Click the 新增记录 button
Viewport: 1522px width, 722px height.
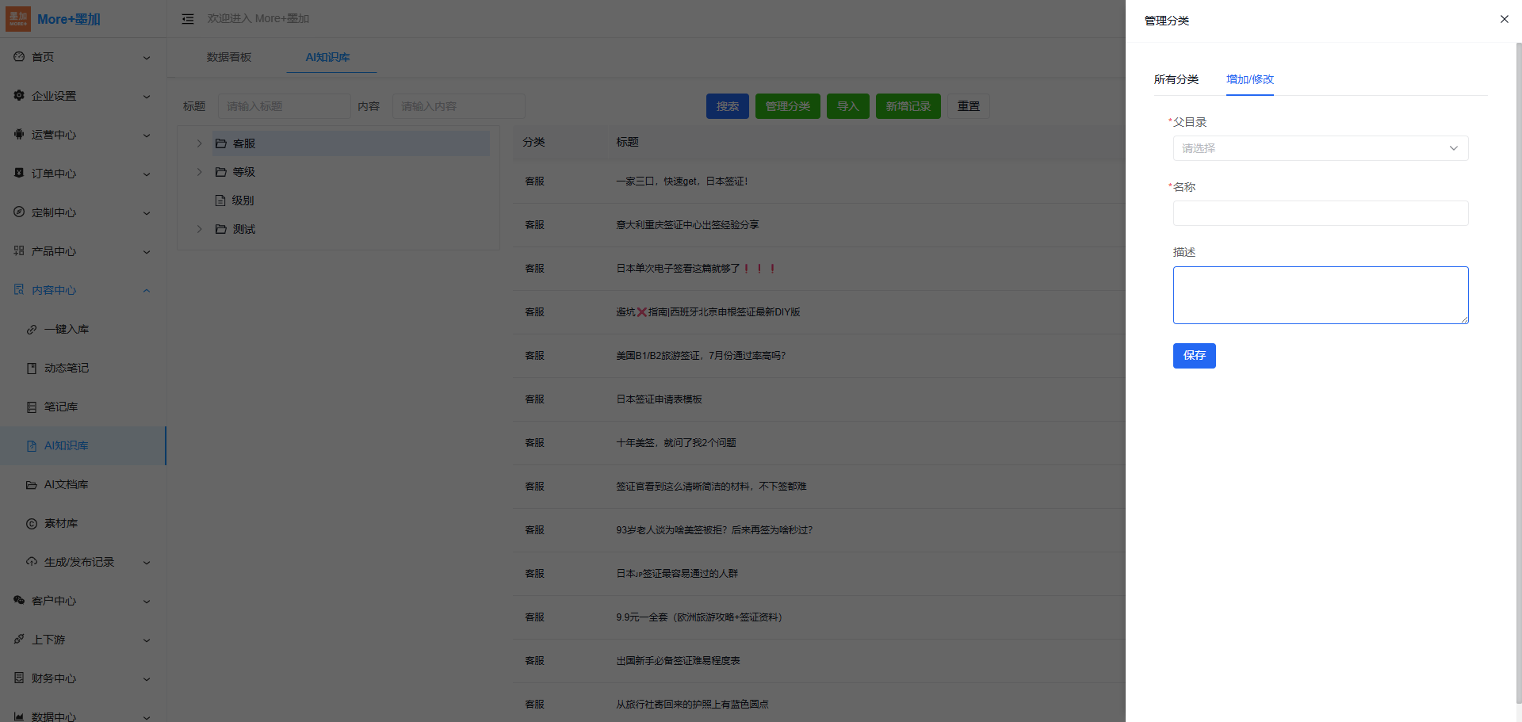coord(908,106)
